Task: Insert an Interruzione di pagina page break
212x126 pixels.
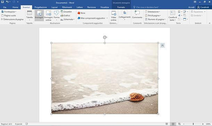Action: pos(12,19)
